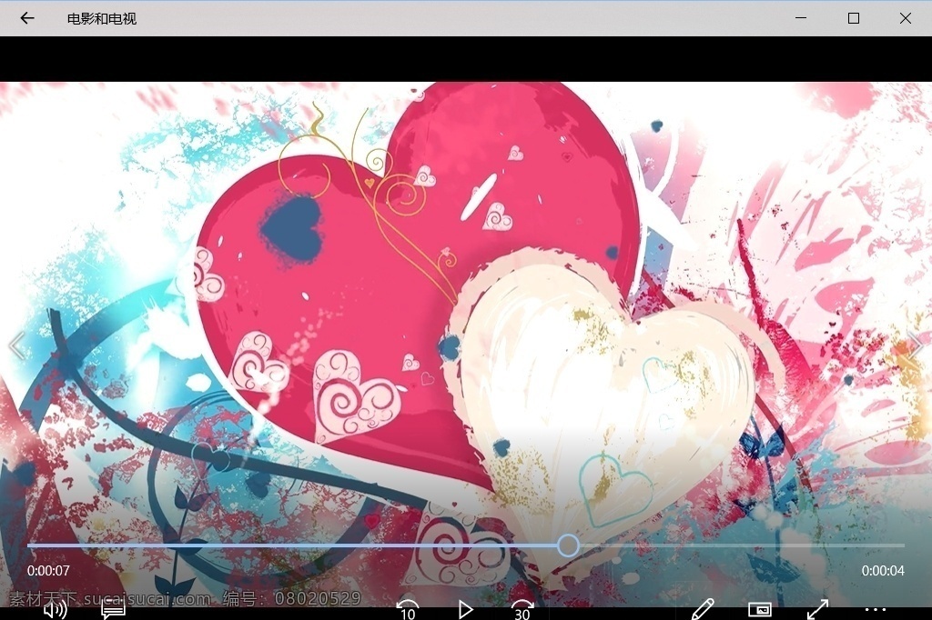Go to previous video with left chevron
The height and width of the screenshot is (620, 932).
(16, 345)
